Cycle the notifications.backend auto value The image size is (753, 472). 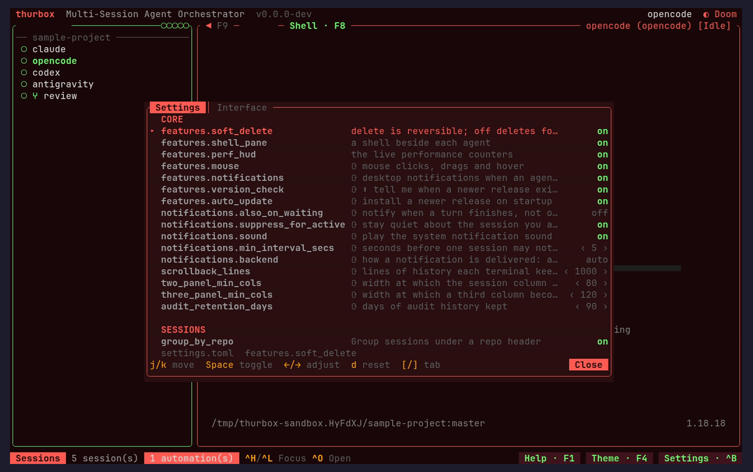click(x=597, y=260)
